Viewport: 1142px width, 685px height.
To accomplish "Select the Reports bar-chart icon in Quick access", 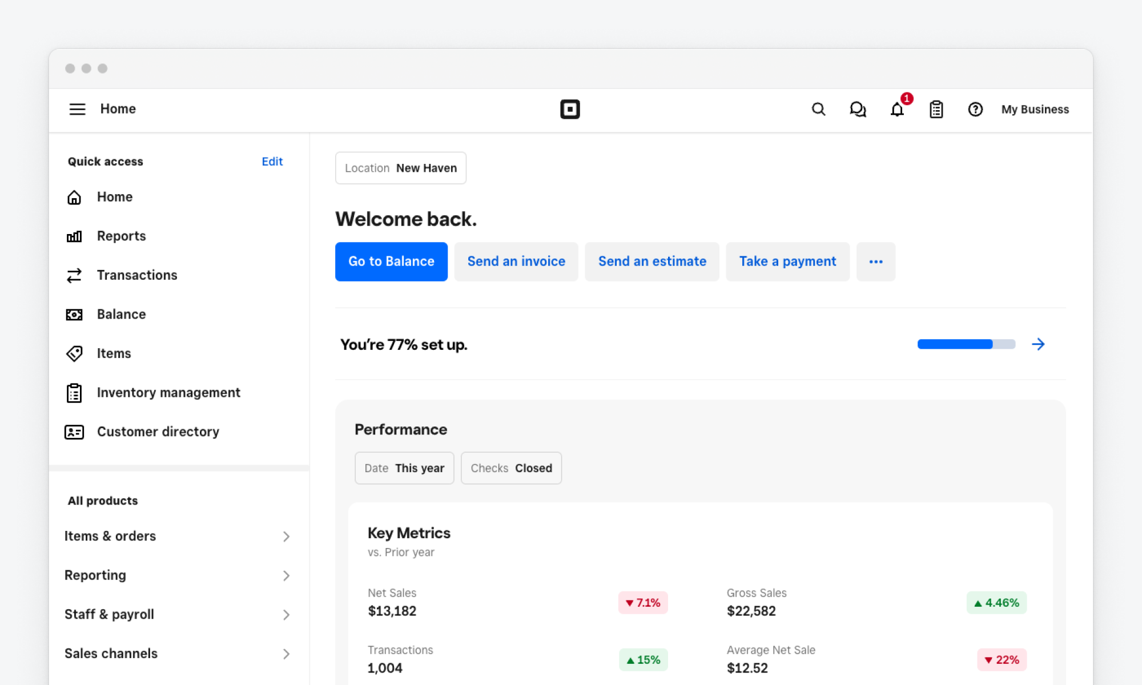I will click(x=74, y=236).
